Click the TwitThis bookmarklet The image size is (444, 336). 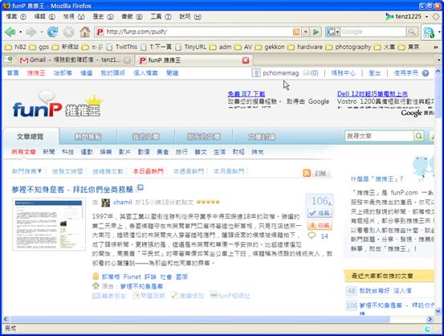click(122, 47)
